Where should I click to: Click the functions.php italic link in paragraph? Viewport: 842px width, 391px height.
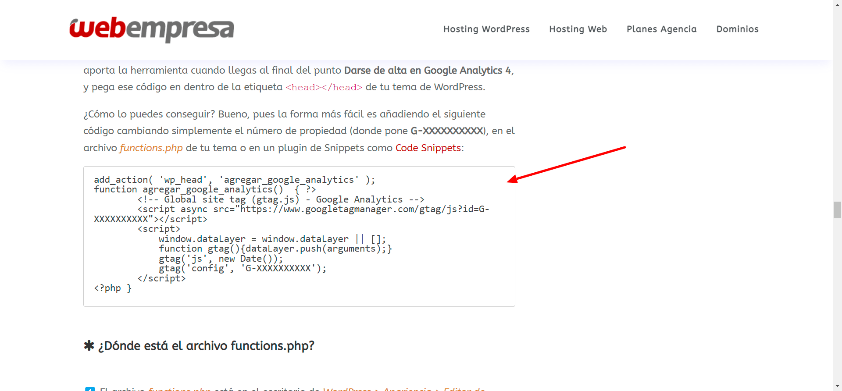pyautogui.click(x=151, y=148)
